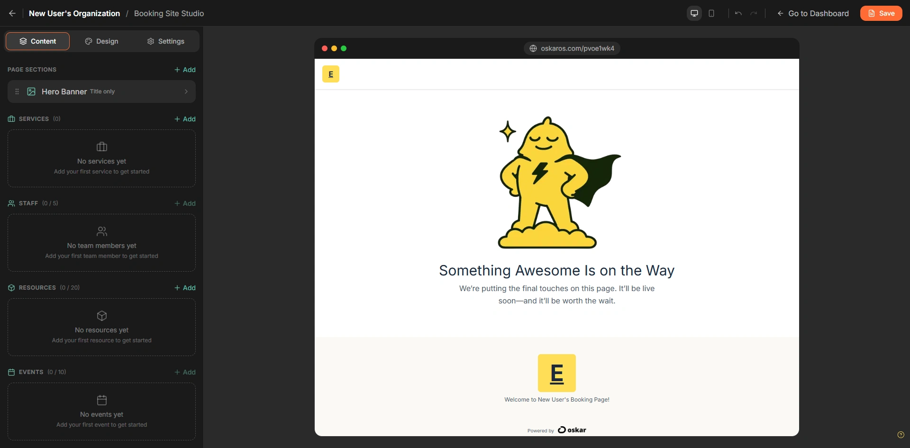Open the Design tab

click(101, 41)
